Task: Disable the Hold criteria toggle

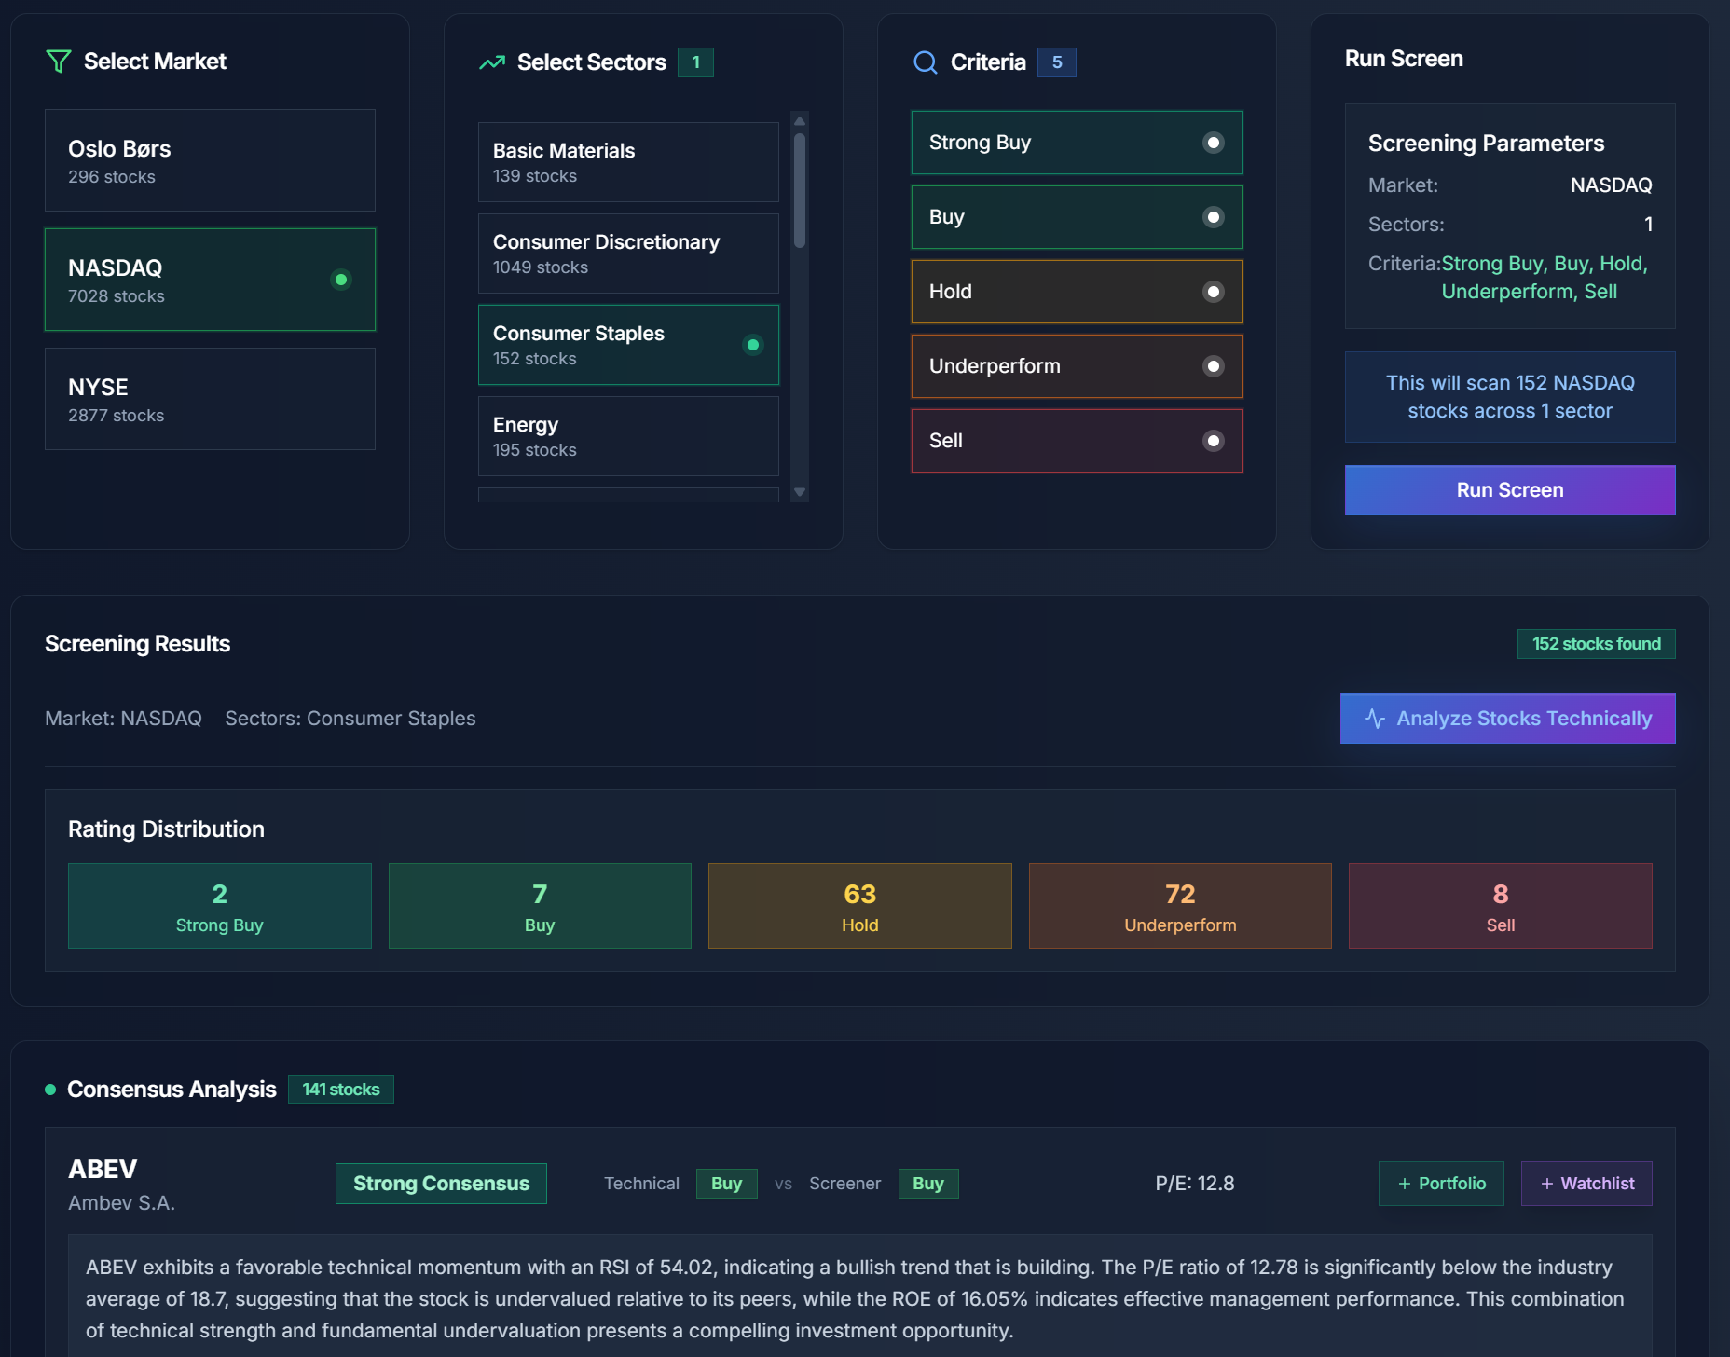Action: (1213, 292)
